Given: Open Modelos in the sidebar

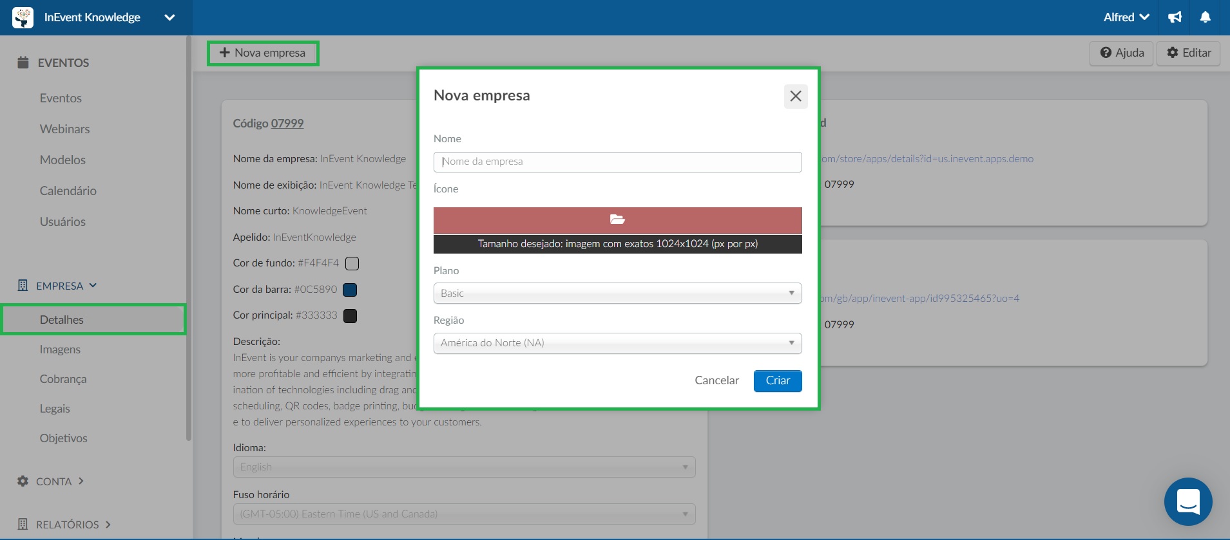Looking at the screenshot, I should [62, 160].
